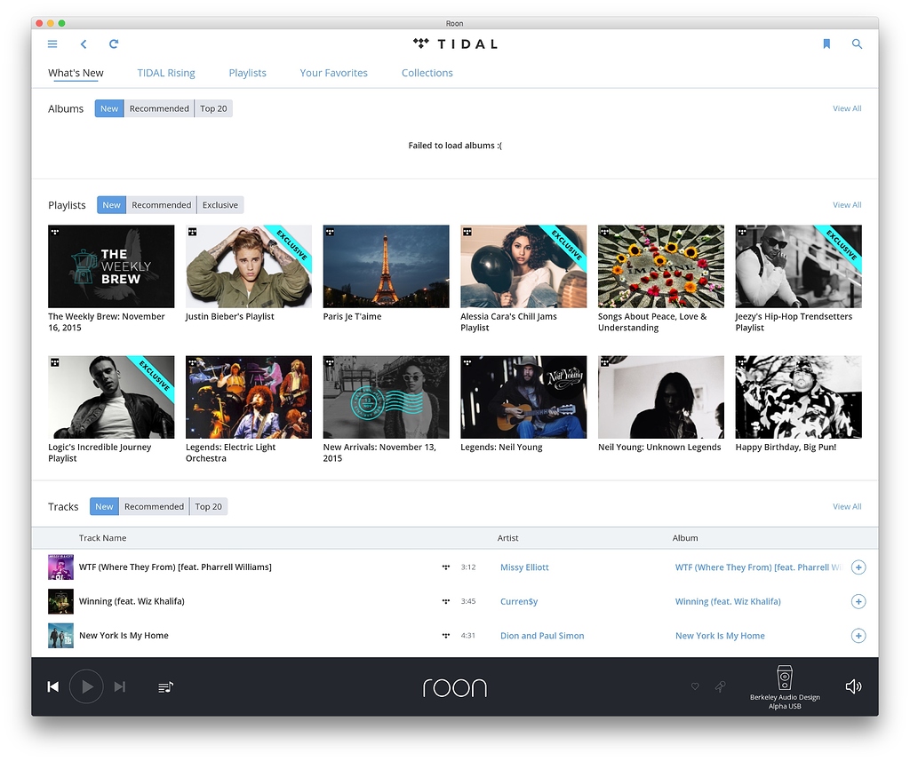
Task: Show Exclusive playlists only
Action: point(220,204)
